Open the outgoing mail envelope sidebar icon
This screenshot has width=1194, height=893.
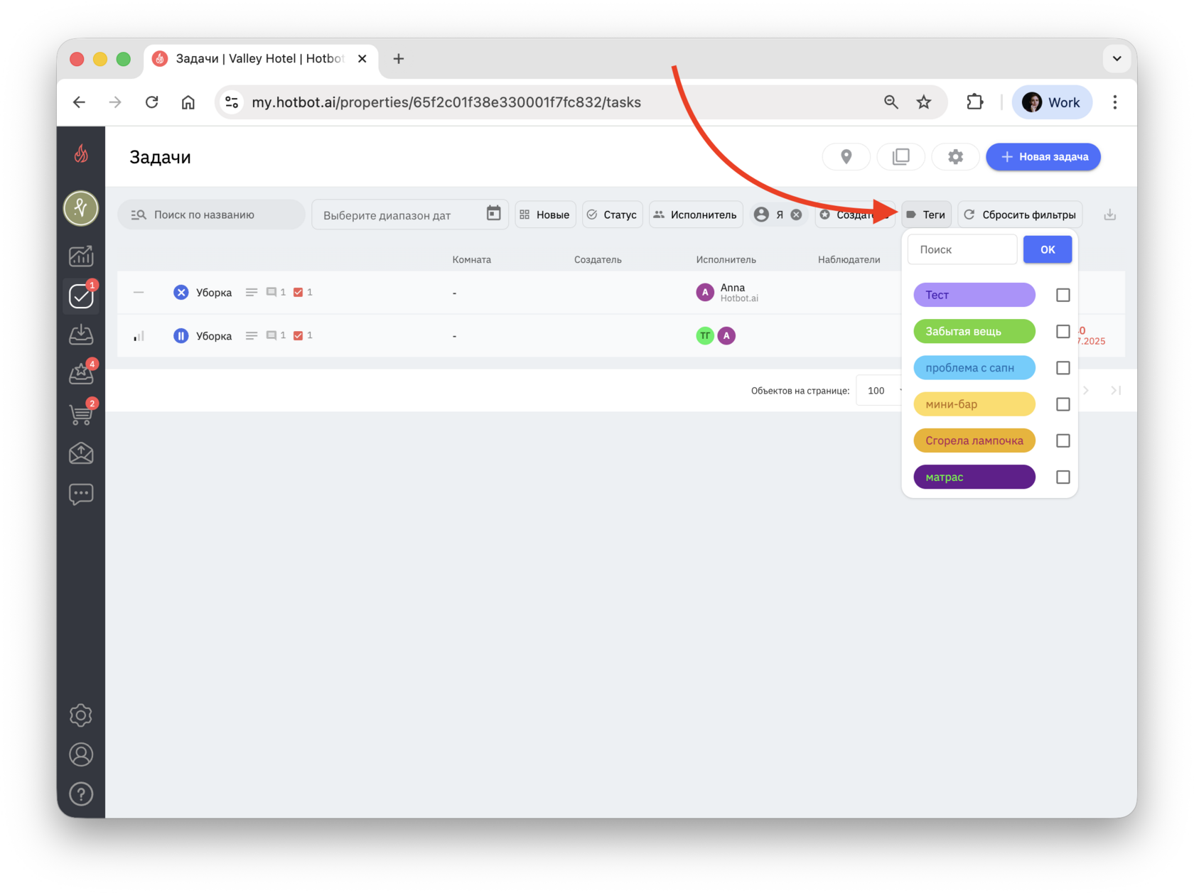tap(81, 453)
